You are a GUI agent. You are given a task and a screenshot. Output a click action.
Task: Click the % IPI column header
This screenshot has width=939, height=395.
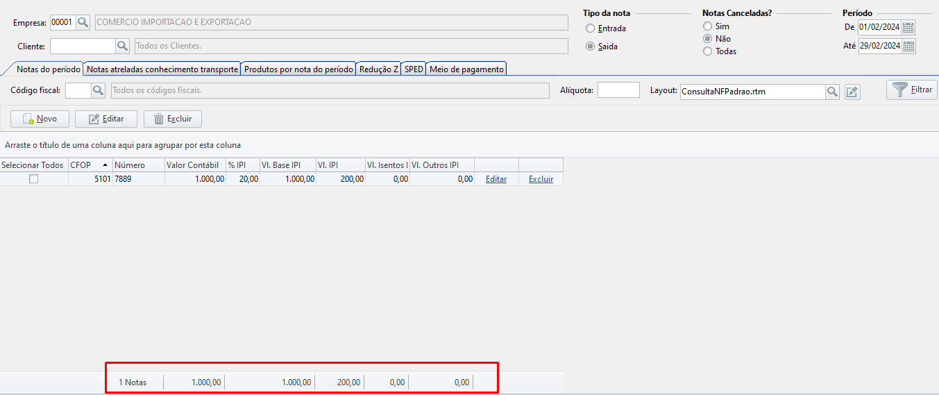[242, 165]
